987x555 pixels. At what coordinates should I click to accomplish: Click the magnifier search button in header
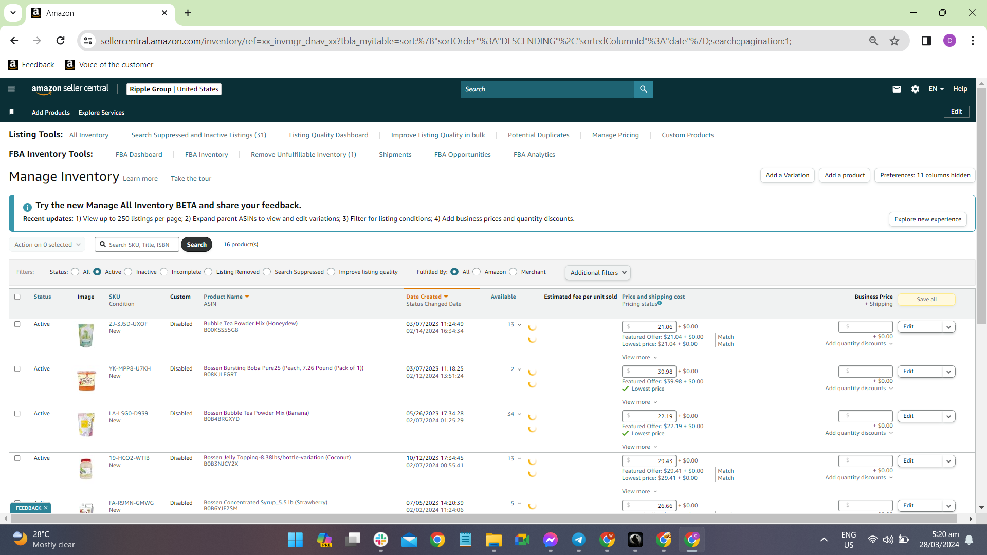(643, 89)
